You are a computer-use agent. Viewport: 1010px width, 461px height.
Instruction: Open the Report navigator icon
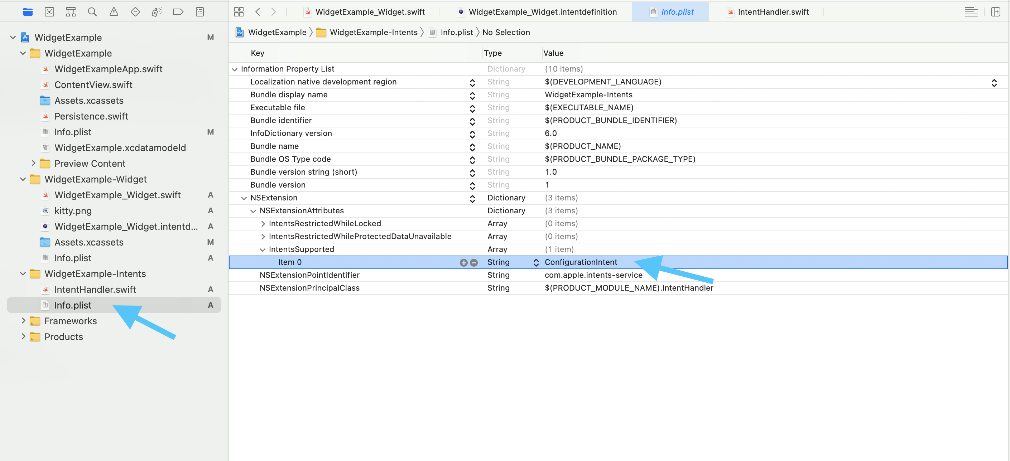[x=200, y=12]
